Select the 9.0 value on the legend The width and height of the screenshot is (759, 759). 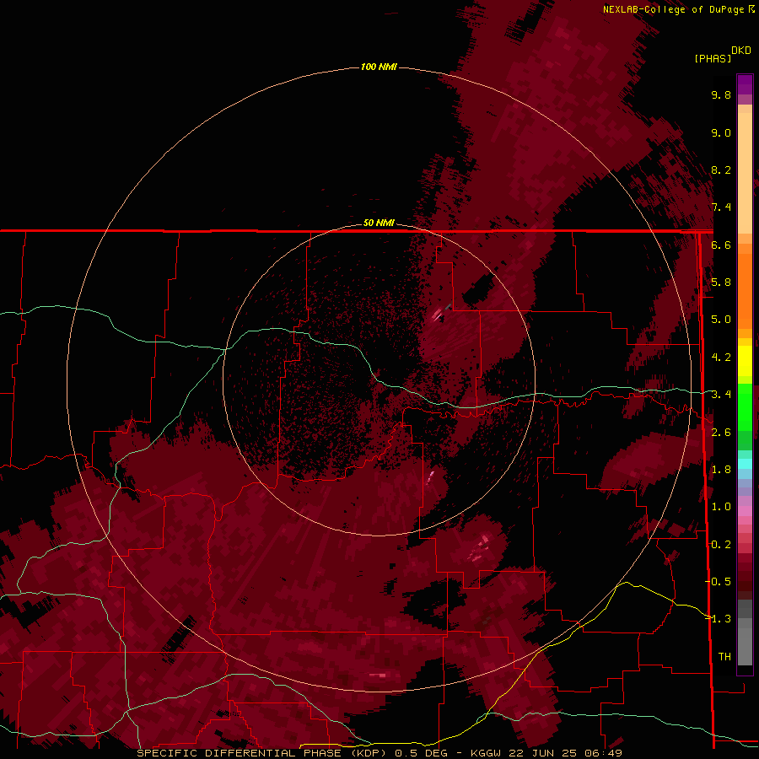coord(721,132)
